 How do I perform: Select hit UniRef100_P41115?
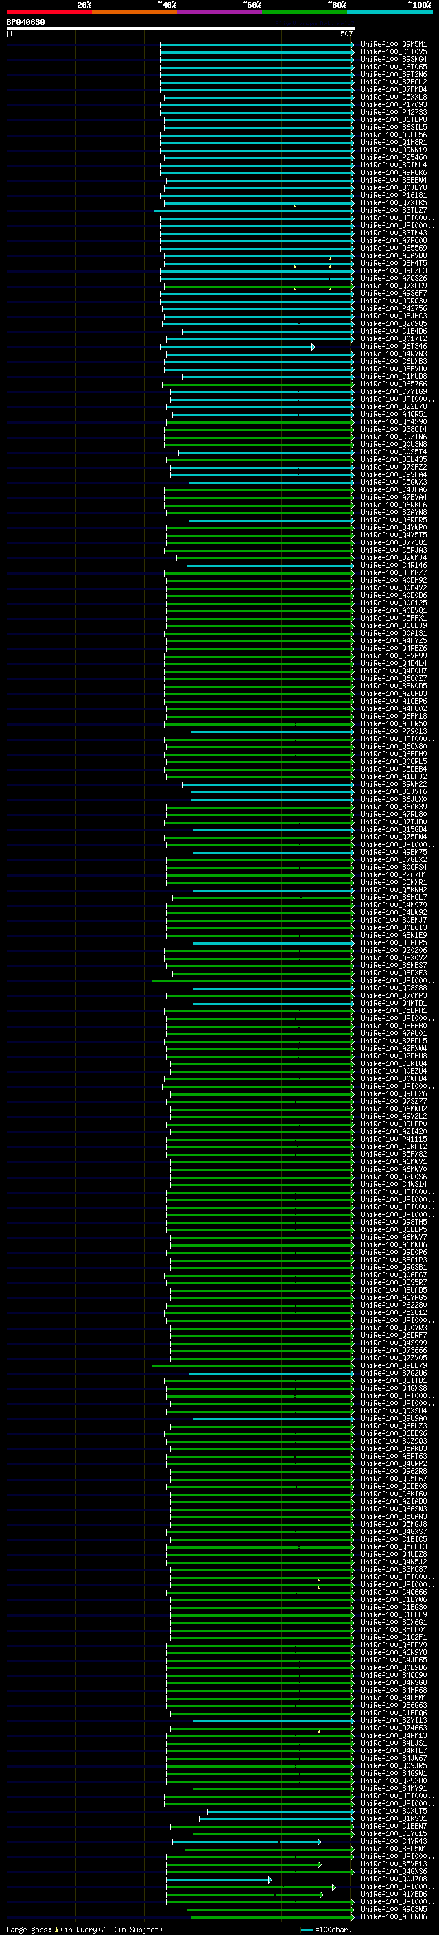click(394, 1139)
